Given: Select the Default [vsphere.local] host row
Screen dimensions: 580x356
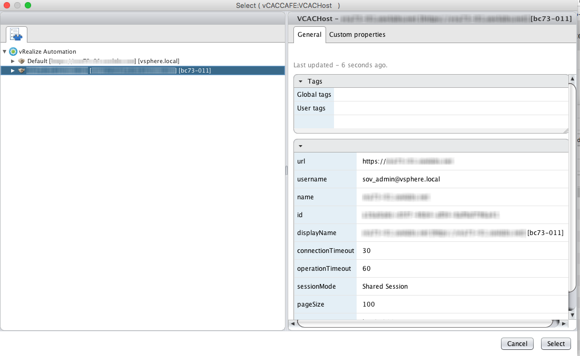Looking at the screenshot, I should pos(103,61).
